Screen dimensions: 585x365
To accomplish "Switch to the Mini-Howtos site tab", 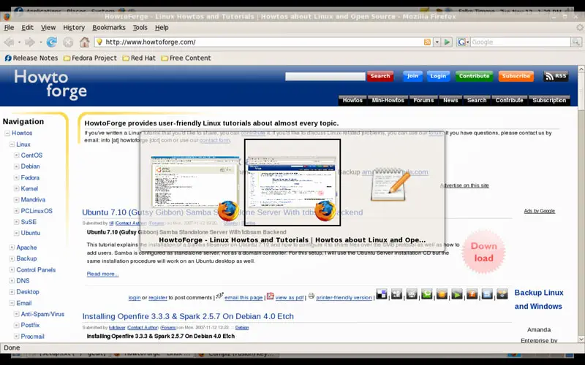I will pos(388,100).
